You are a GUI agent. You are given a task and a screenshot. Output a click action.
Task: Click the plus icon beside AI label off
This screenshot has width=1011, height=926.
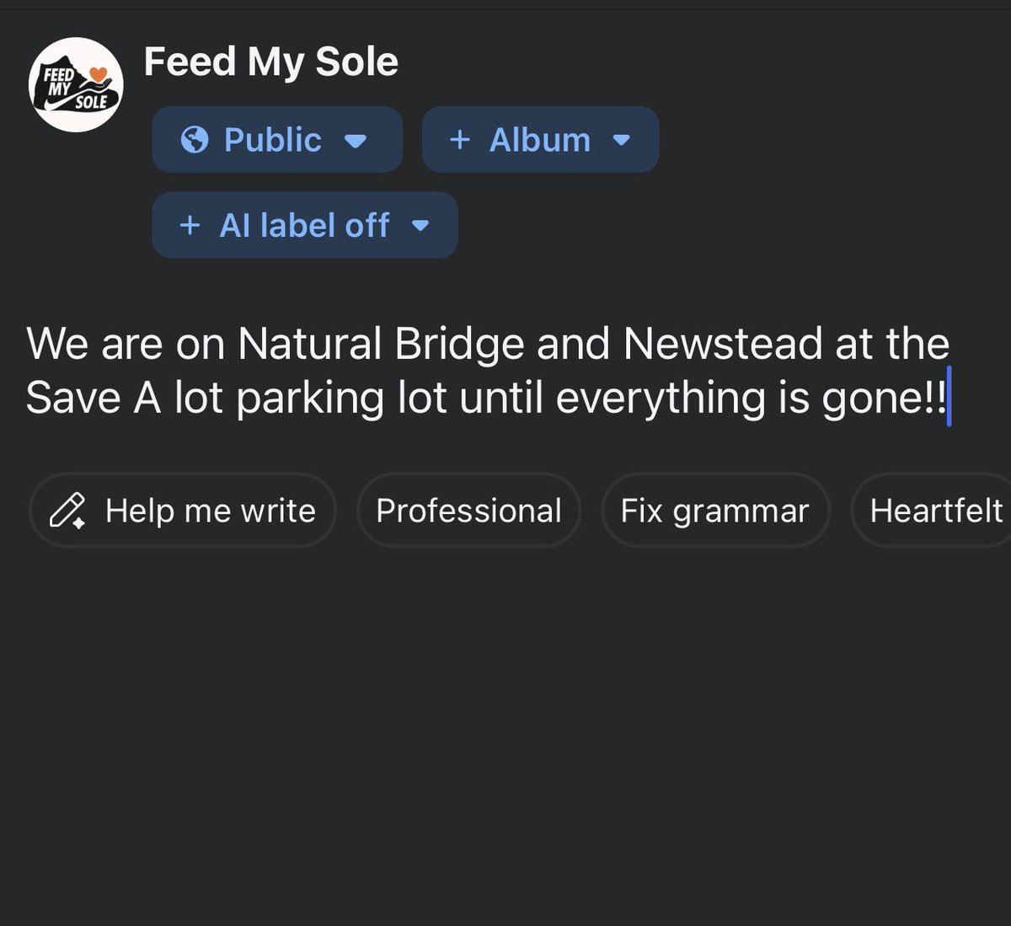click(x=190, y=225)
